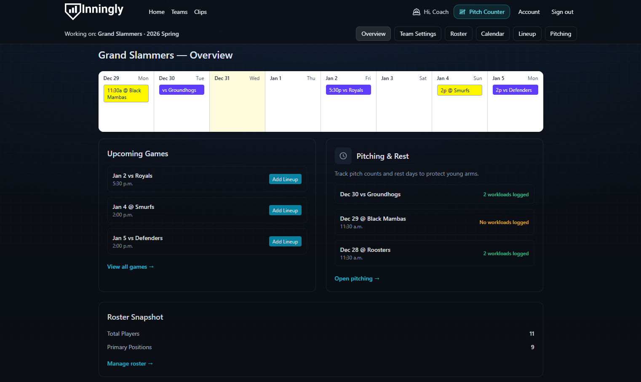Viewport: 641px width, 382px height.
Task: Add Lineup for Jan 2 vs Royals
Action: point(285,179)
